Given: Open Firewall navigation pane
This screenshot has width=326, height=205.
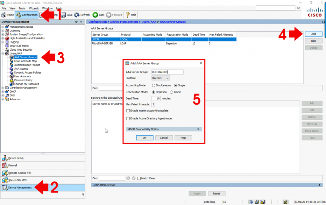Looking at the screenshot, I should coord(43,166).
